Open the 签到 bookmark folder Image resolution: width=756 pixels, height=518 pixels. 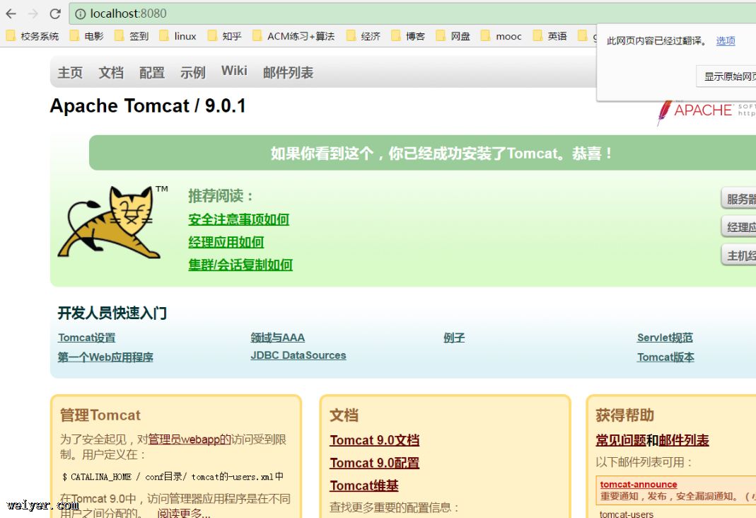pyautogui.click(x=132, y=36)
